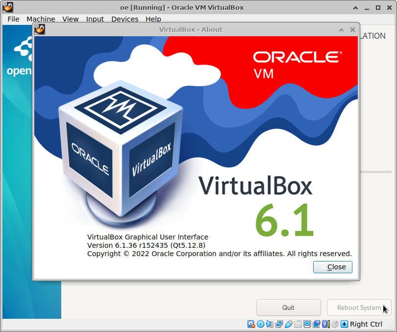
Task: Open the optical disk drive status icon
Action: point(261,324)
